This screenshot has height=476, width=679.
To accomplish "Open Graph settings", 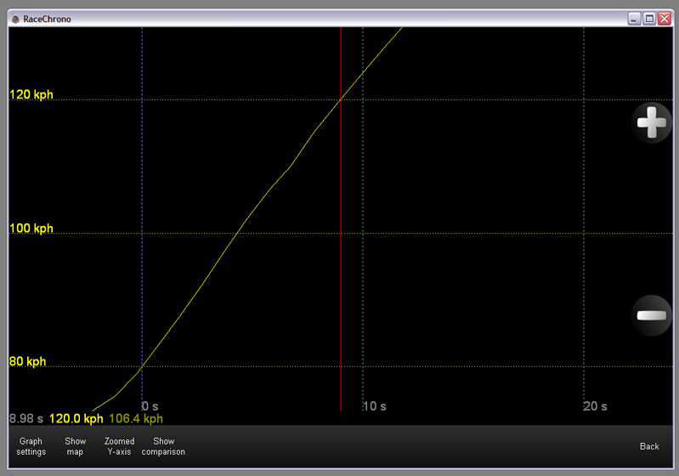I will click(31, 446).
